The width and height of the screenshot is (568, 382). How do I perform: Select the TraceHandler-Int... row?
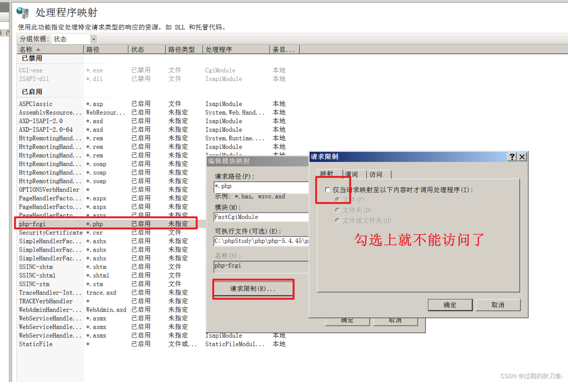(x=111, y=293)
